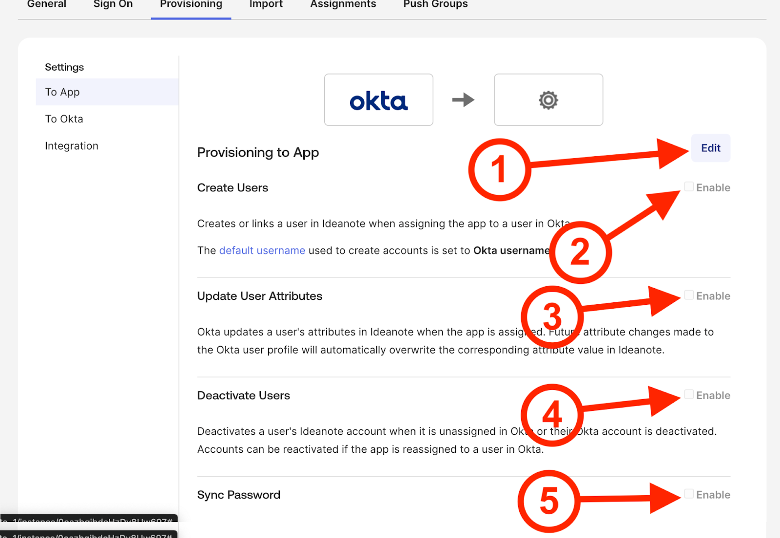This screenshot has height=538, width=780.
Task: Open the General tab
Action: tap(46, 4)
